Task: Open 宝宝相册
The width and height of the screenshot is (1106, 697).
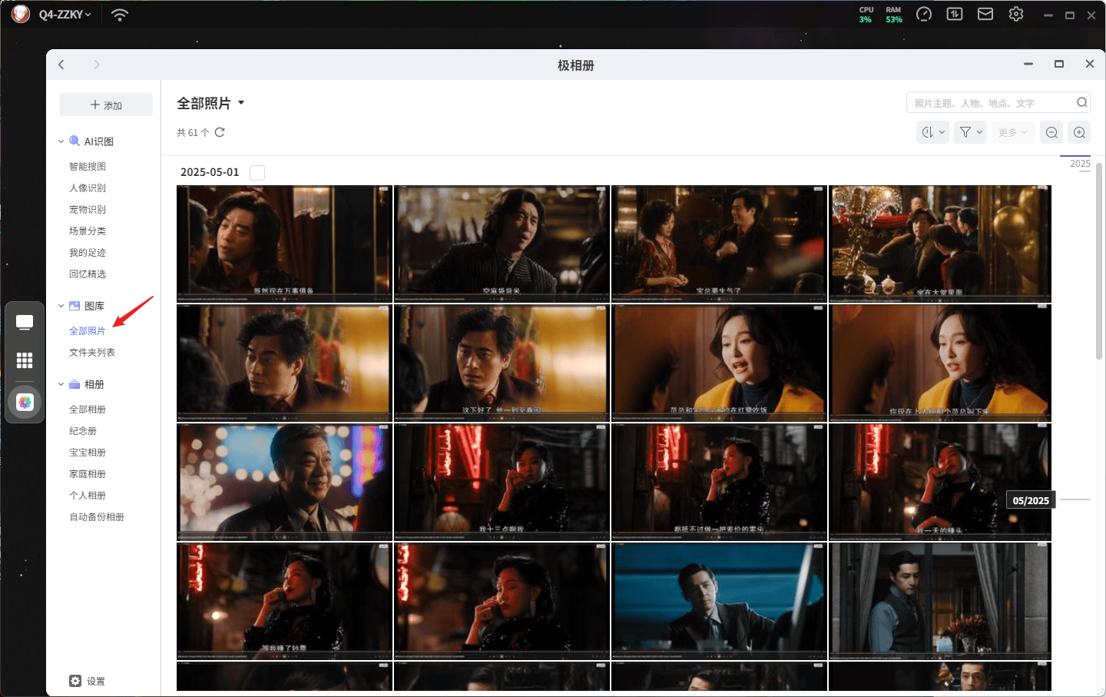Action: click(x=88, y=452)
